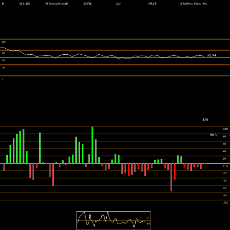Click the -40 label on MR axis

[224, 181]
